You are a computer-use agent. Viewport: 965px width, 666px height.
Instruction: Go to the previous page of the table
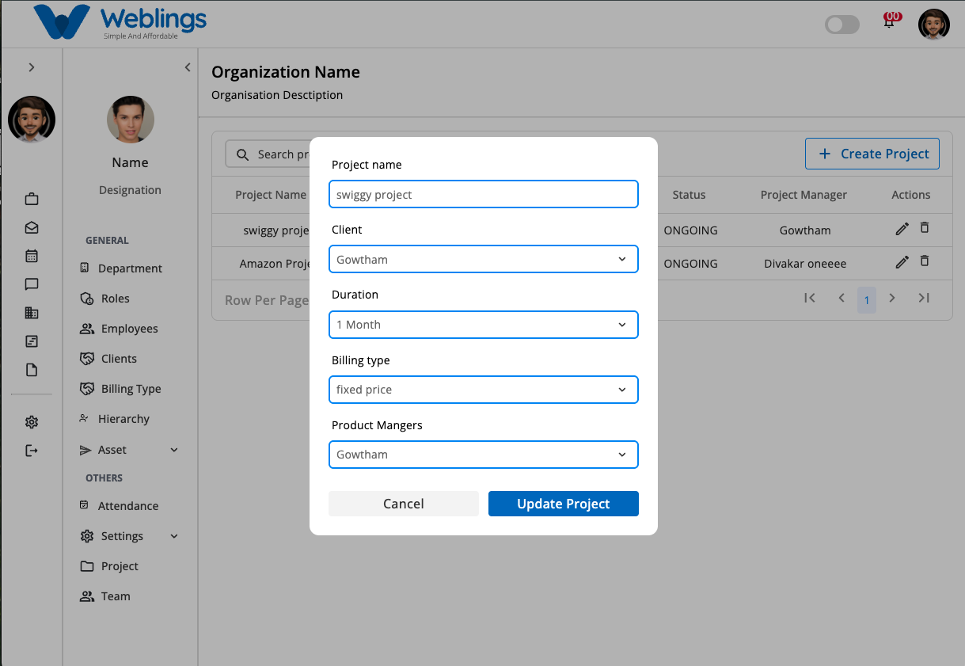(x=842, y=298)
